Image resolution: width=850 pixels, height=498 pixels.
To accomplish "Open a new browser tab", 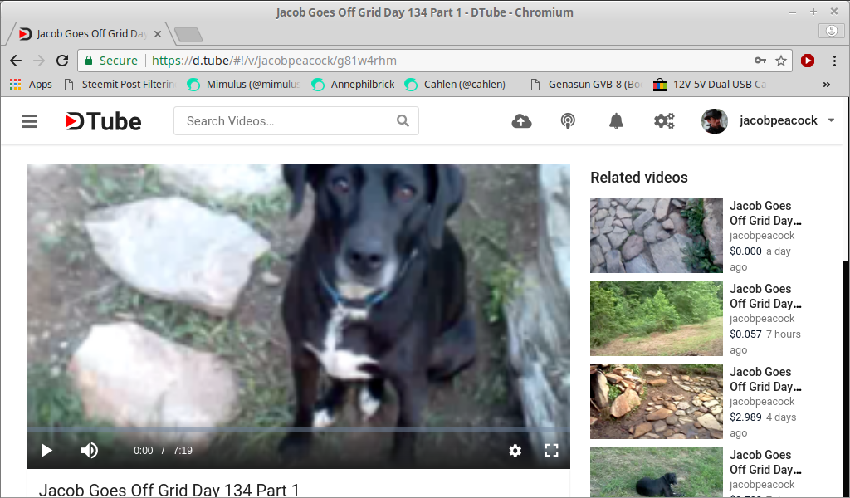I will coord(188,35).
